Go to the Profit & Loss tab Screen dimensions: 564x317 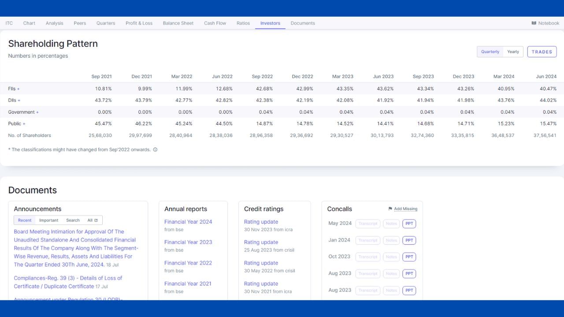point(139,23)
